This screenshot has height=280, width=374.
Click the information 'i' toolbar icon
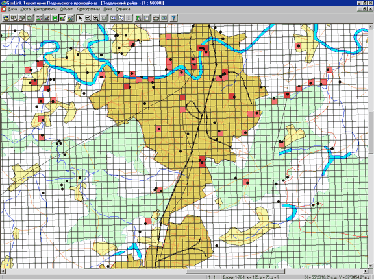click(x=129, y=18)
